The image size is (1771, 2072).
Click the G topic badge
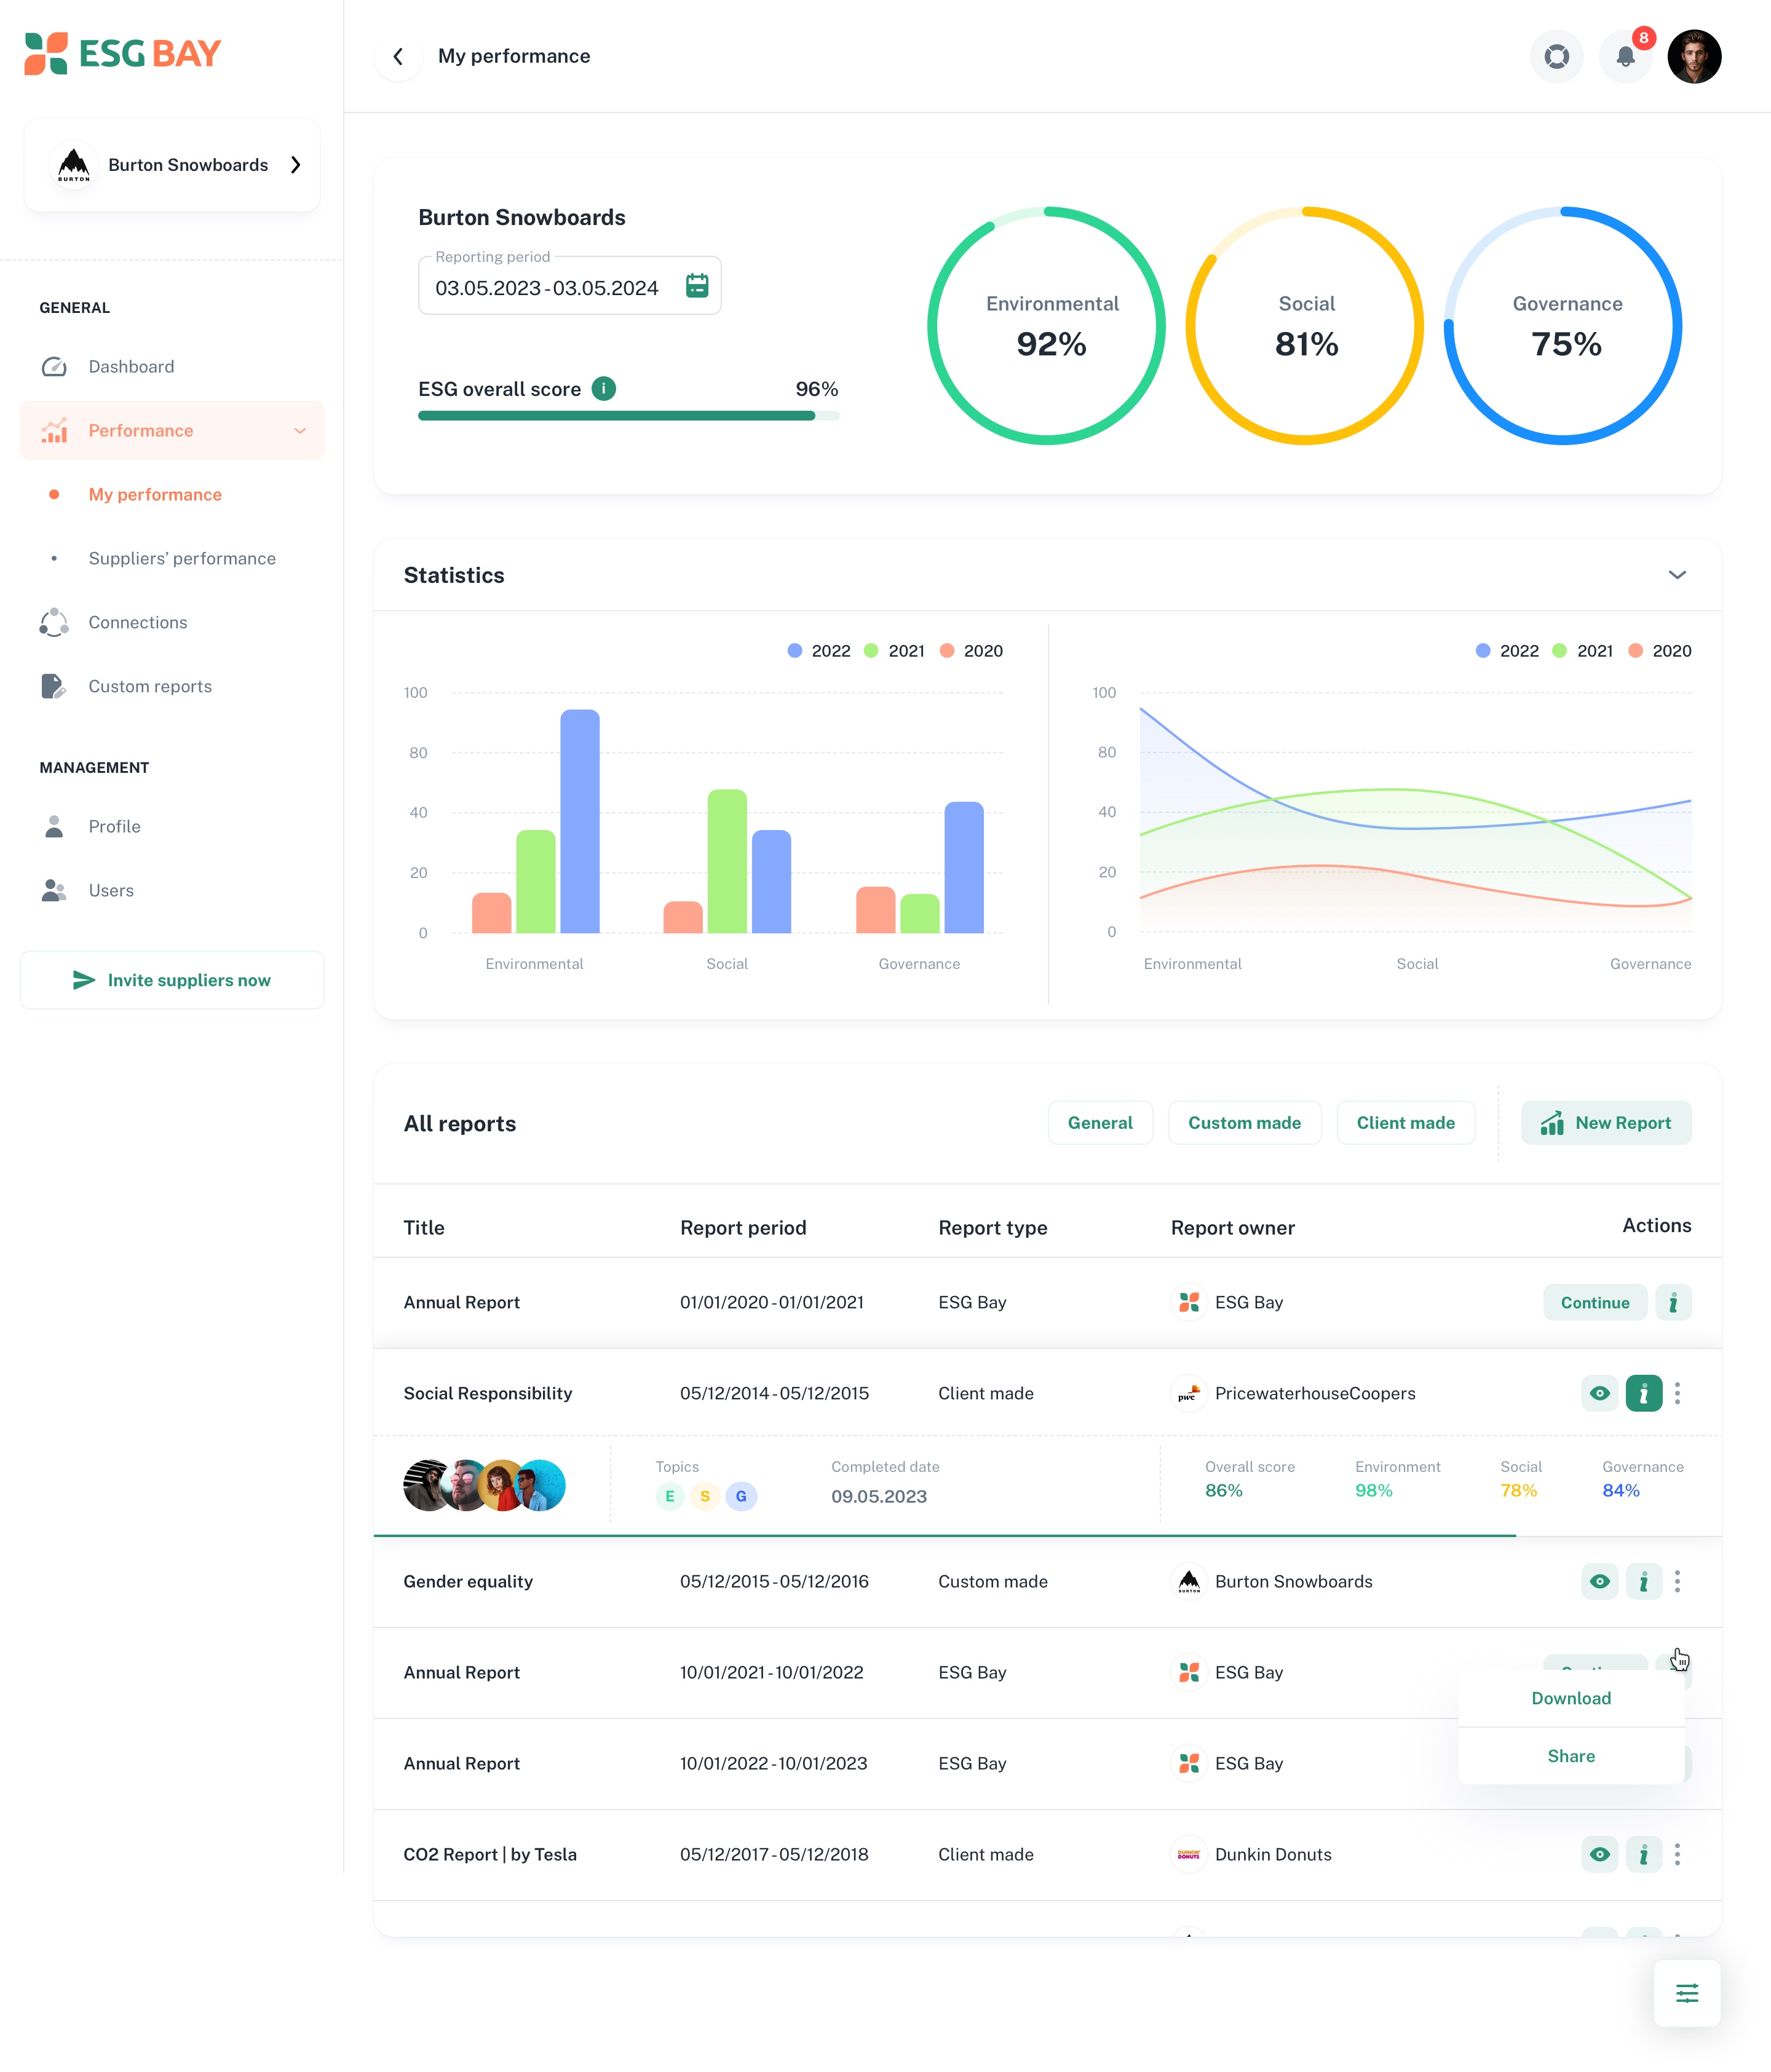tap(741, 1496)
